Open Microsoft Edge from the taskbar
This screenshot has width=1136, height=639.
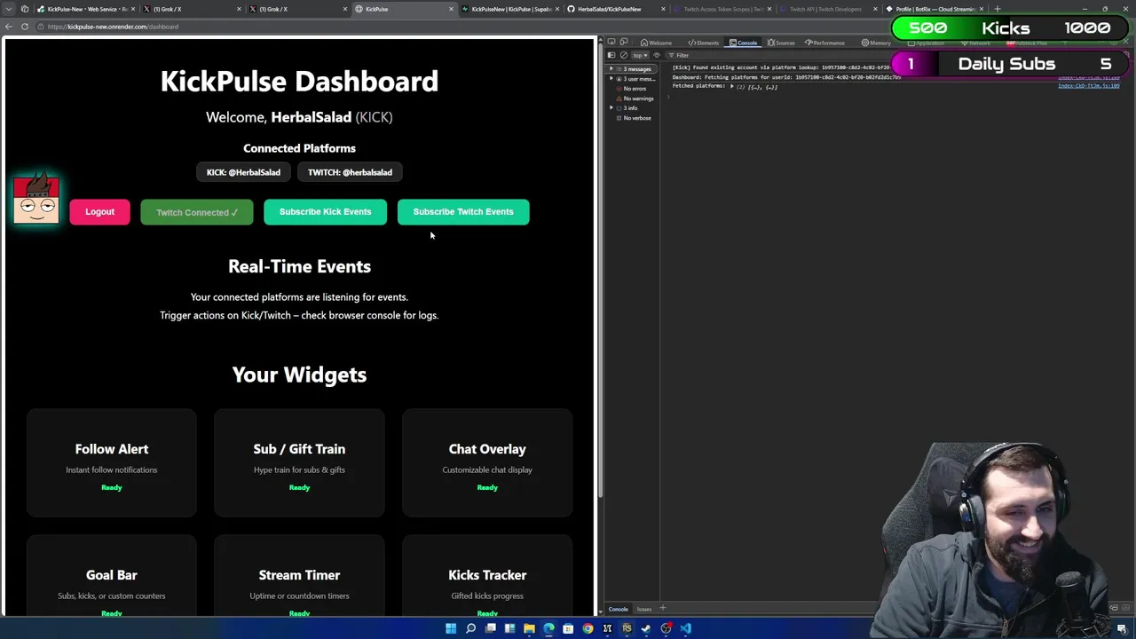[548, 628]
